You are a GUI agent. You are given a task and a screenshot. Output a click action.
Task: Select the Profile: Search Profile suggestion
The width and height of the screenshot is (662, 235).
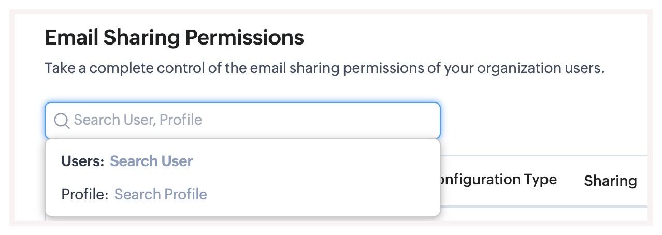point(242,194)
